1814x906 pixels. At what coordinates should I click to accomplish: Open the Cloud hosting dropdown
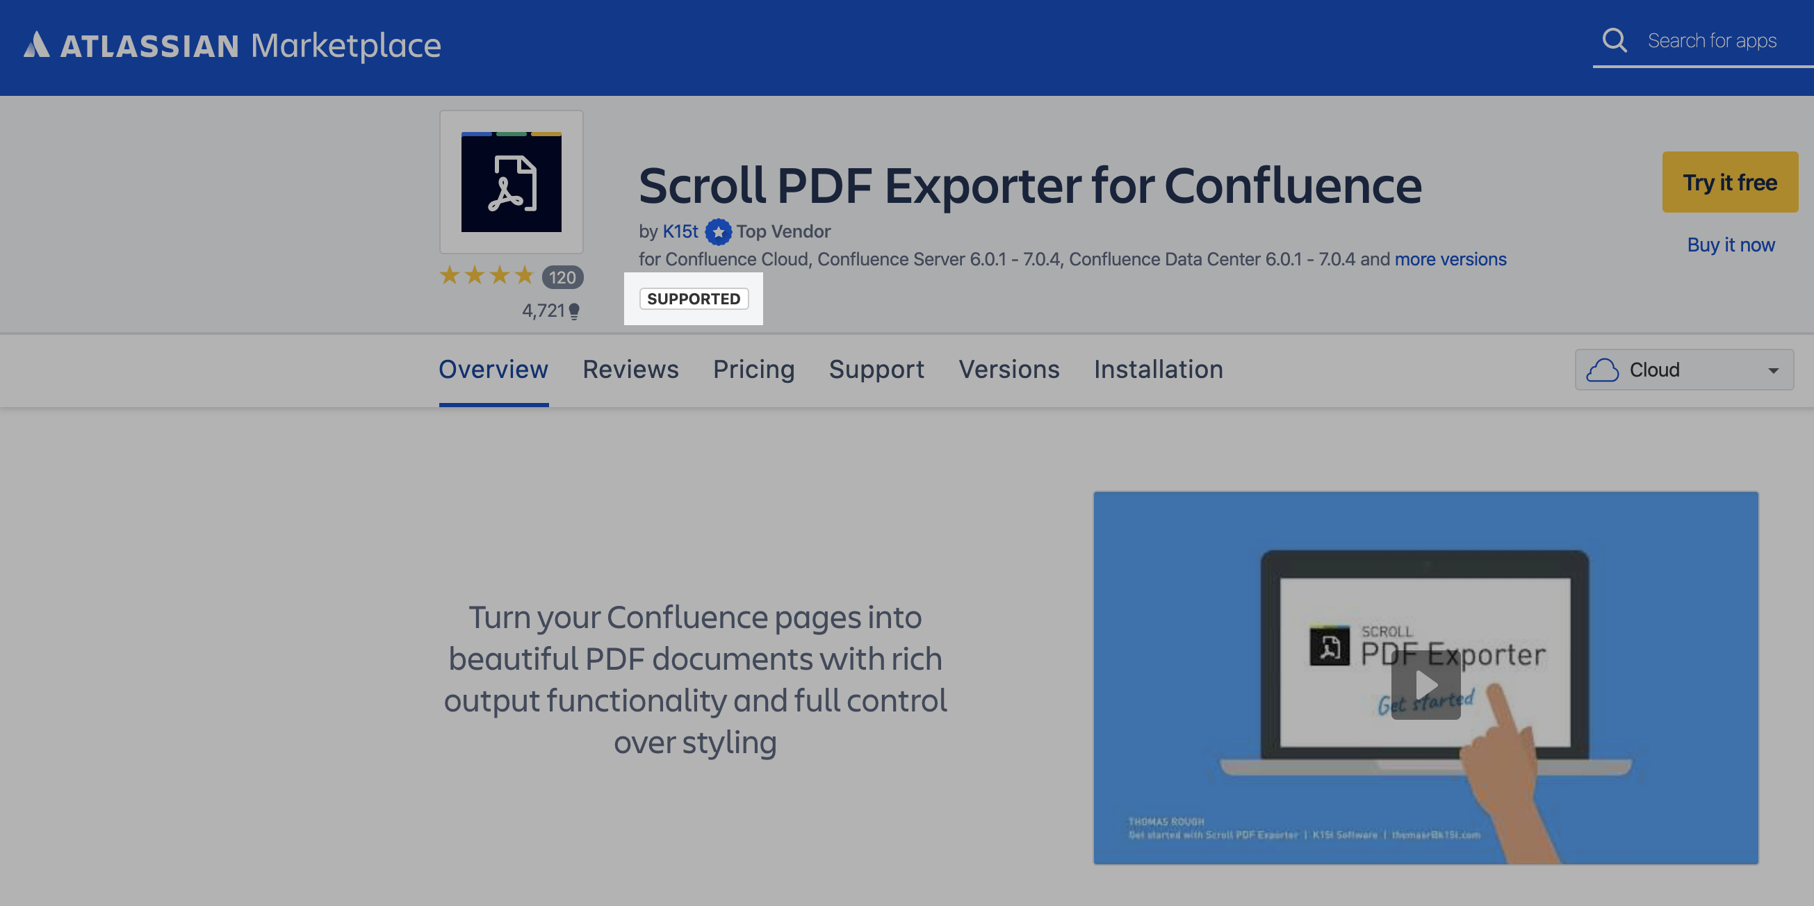[1685, 370]
